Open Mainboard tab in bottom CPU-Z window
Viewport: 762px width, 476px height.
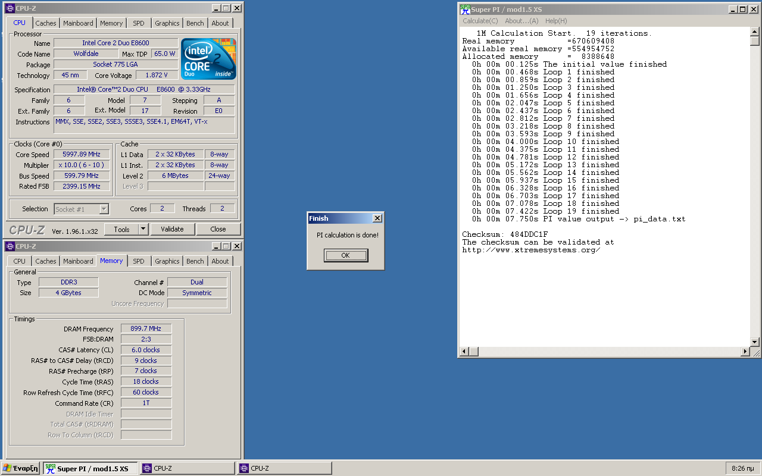coord(78,261)
